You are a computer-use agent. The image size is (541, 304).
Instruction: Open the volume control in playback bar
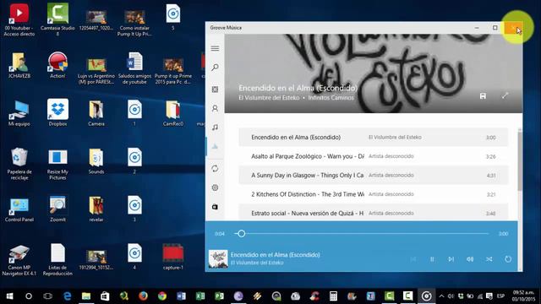[x=470, y=259]
